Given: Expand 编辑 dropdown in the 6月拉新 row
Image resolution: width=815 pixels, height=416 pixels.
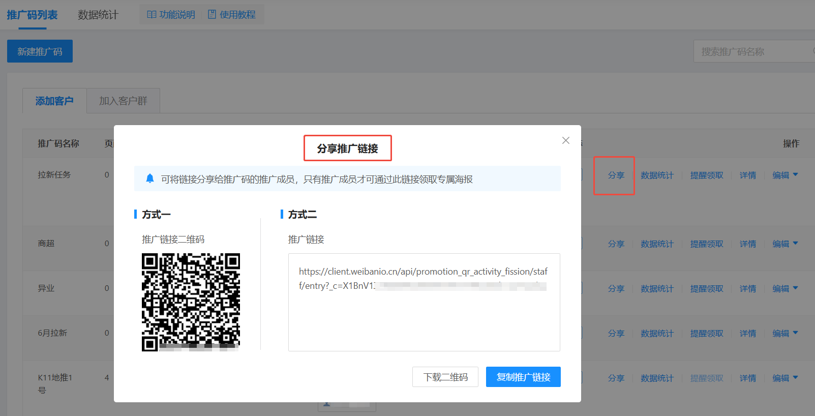Looking at the screenshot, I should pos(786,333).
